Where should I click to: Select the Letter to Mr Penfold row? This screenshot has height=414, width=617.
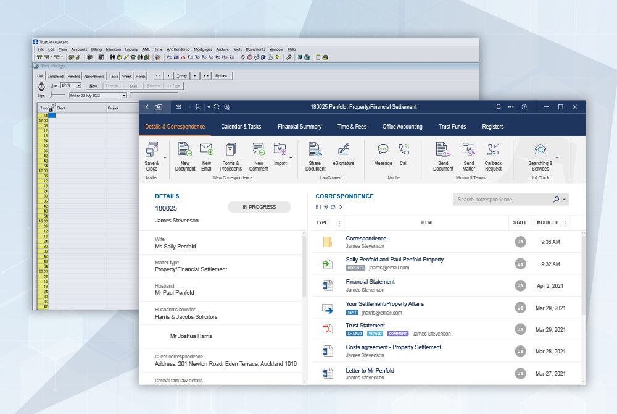(447, 373)
